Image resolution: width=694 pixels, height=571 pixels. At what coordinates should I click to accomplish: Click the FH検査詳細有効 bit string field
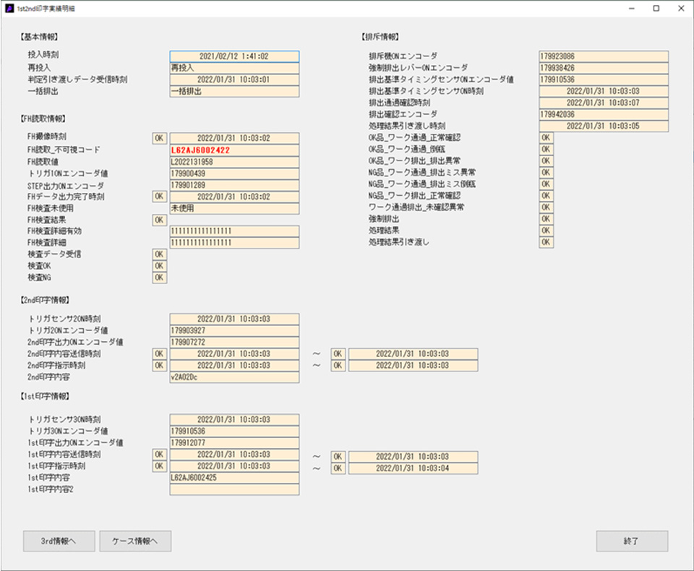click(234, 231)
